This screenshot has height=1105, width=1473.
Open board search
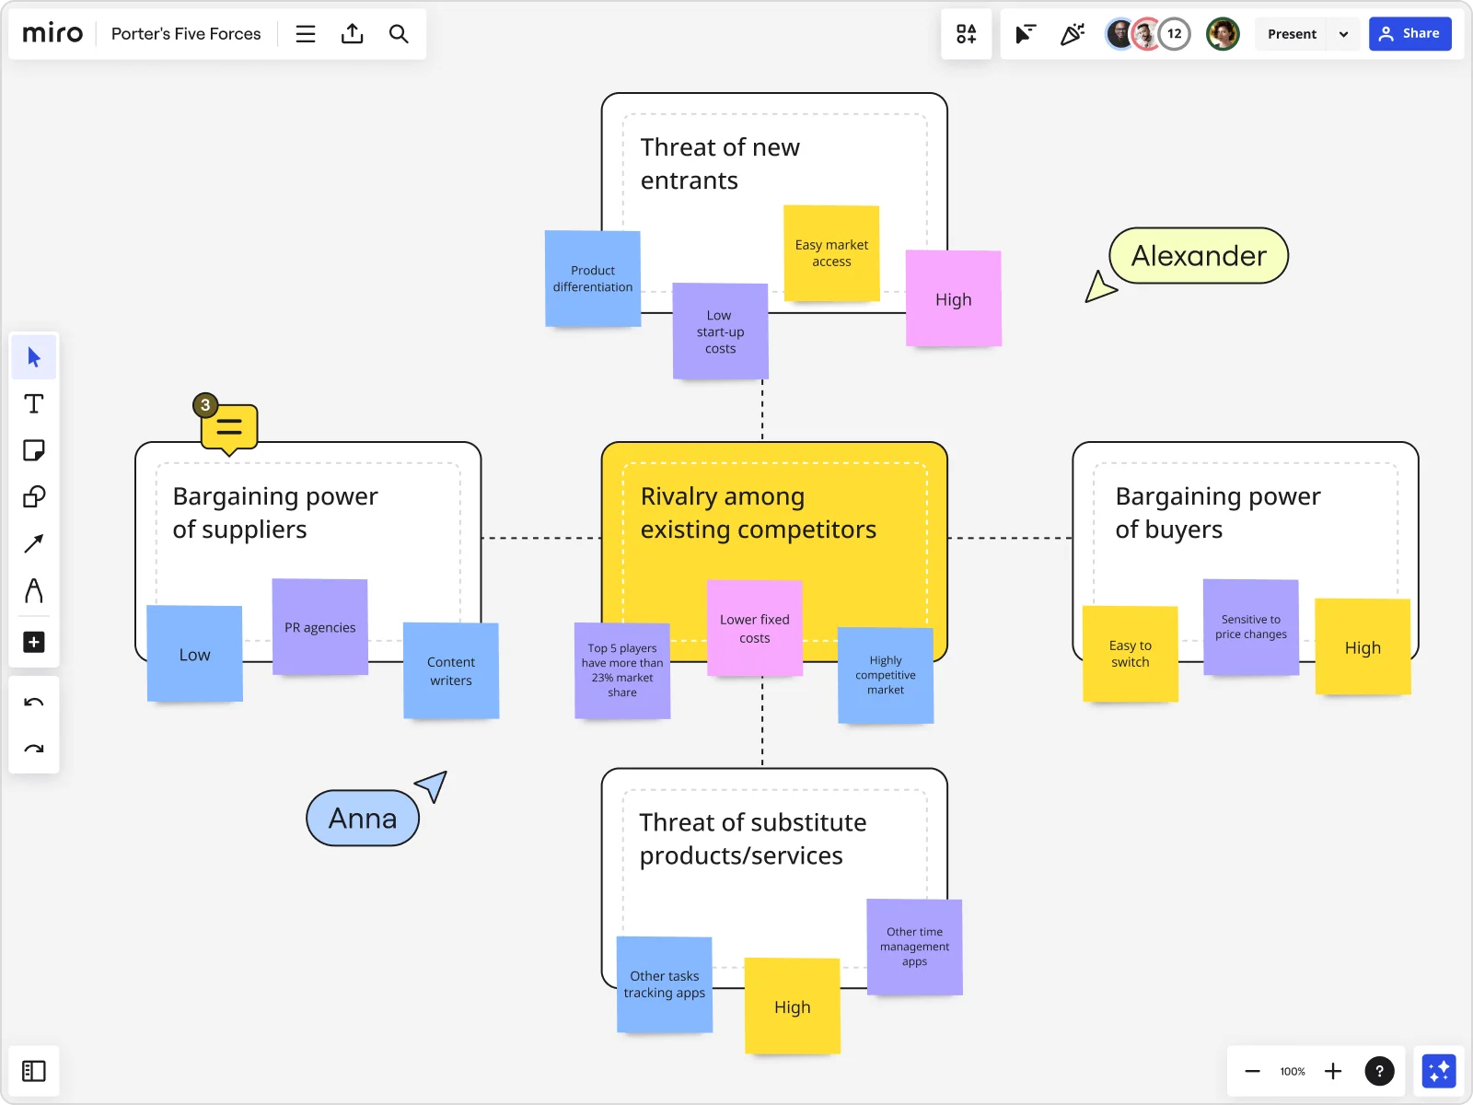(x=400, y=33)
